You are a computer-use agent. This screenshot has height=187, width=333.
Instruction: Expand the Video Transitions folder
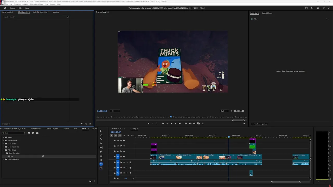3,159
